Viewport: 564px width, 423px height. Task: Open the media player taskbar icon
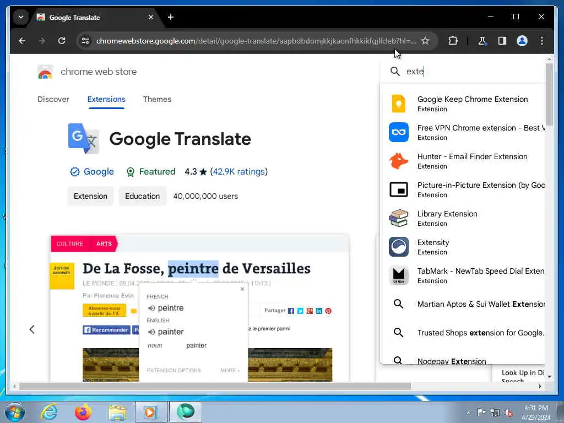click(x=150, y=412)
